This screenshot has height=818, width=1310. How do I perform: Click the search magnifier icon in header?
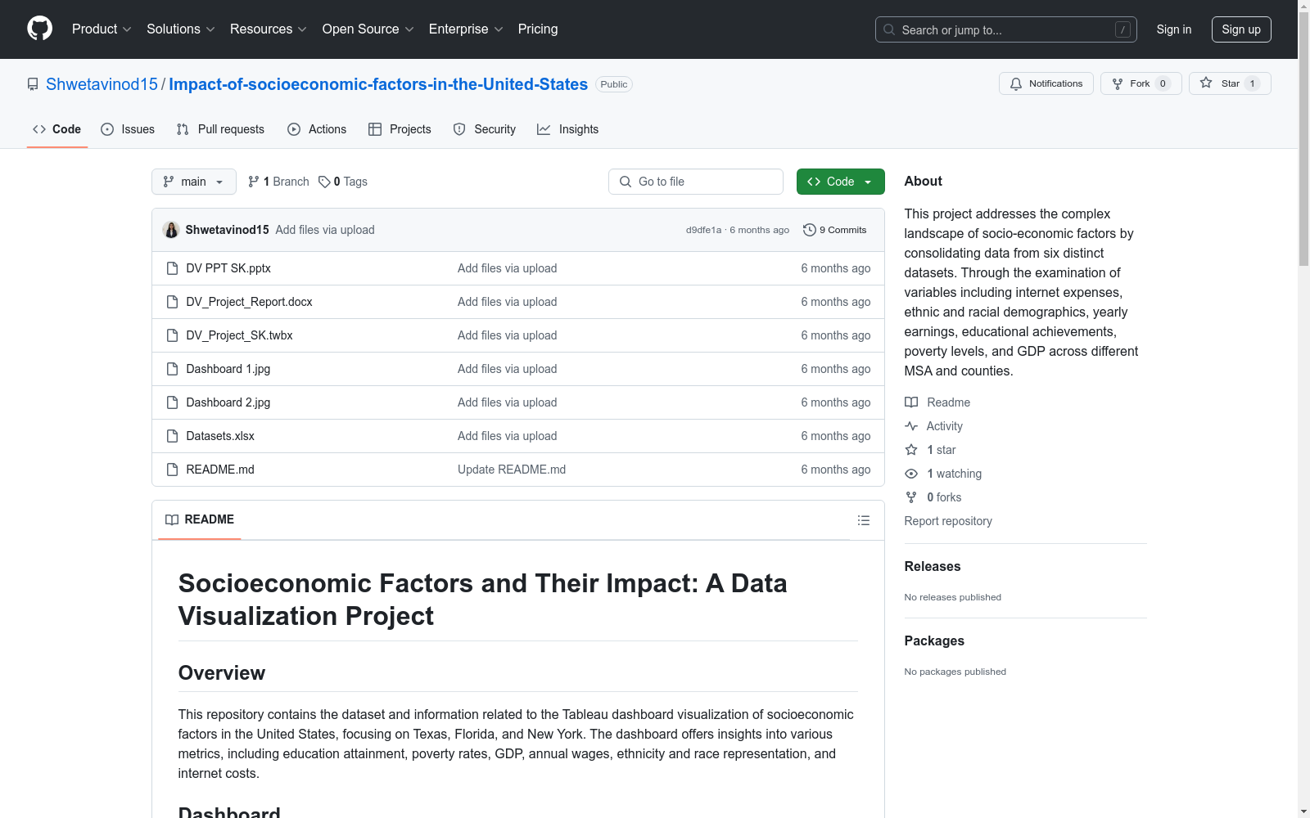(x=889, y=29)
